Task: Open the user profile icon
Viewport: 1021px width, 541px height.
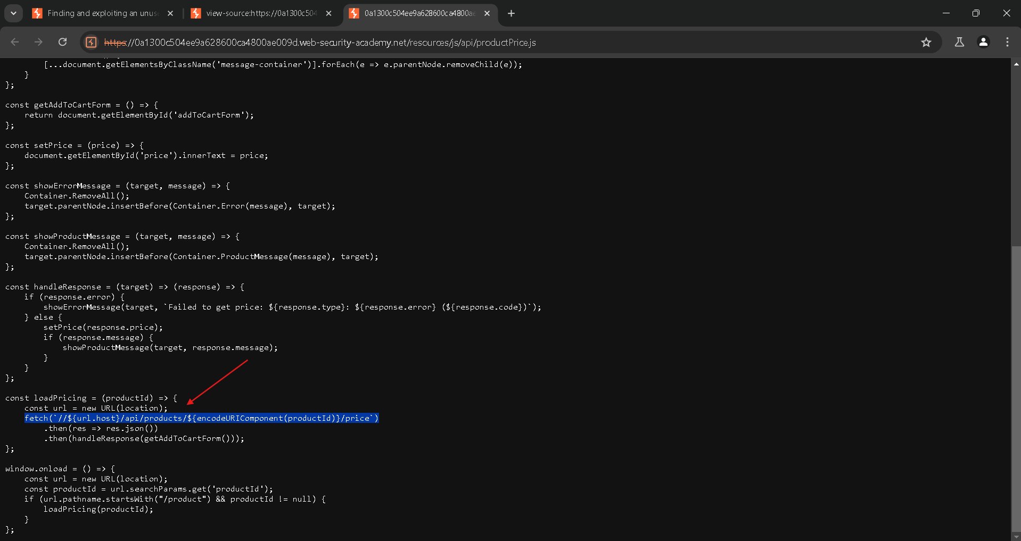Action: pyautogui.click(x=983, y=42)
